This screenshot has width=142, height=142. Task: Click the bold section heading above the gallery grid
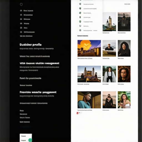click(x=83, y=36)
